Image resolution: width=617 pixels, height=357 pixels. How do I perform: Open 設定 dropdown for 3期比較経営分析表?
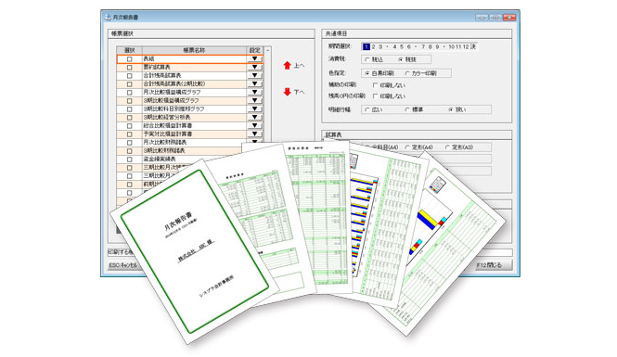(x=255, y=117)
